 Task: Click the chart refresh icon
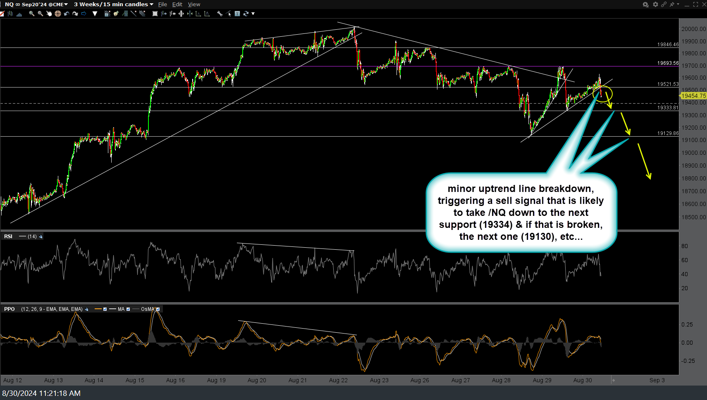coord(245,14)
